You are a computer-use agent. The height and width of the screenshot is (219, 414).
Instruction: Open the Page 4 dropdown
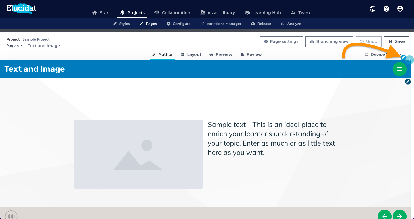coord(14,46)
